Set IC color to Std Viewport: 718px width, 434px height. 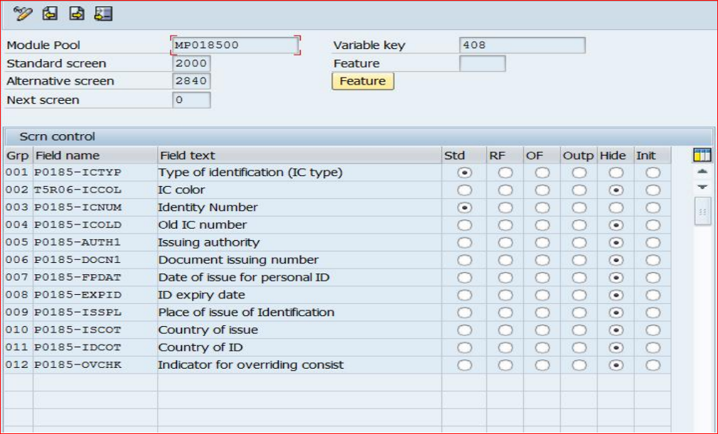point(464,190)
